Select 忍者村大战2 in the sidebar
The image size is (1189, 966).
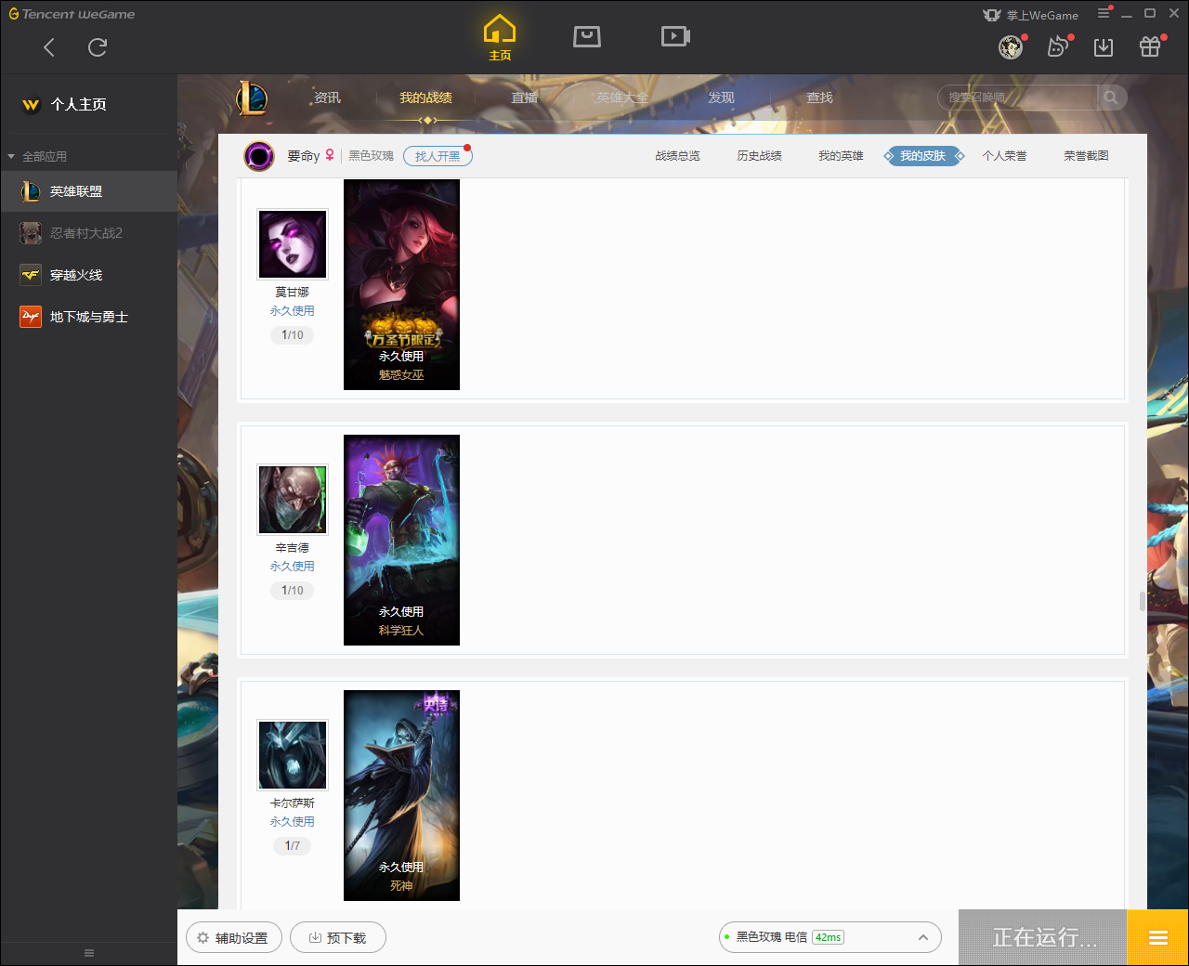click(x=88, y=233)
